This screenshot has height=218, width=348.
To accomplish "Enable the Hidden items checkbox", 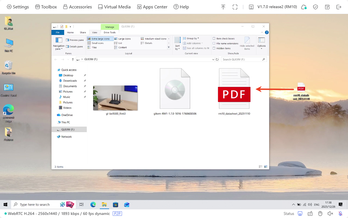I will [214, 48].
